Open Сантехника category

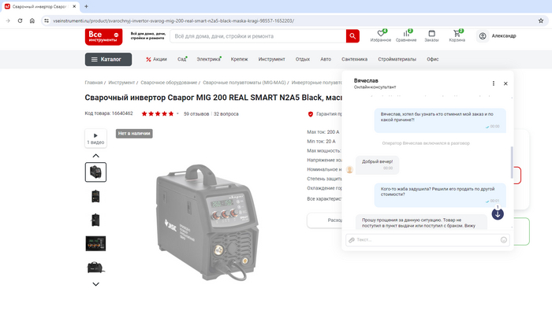pyautogui.click(x=354, y=59)
